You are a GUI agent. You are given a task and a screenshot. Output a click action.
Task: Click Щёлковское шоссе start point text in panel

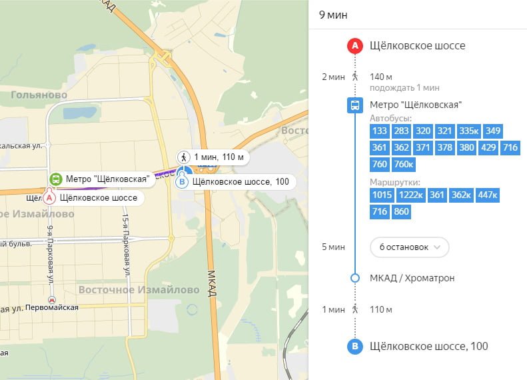pos(418,46)
